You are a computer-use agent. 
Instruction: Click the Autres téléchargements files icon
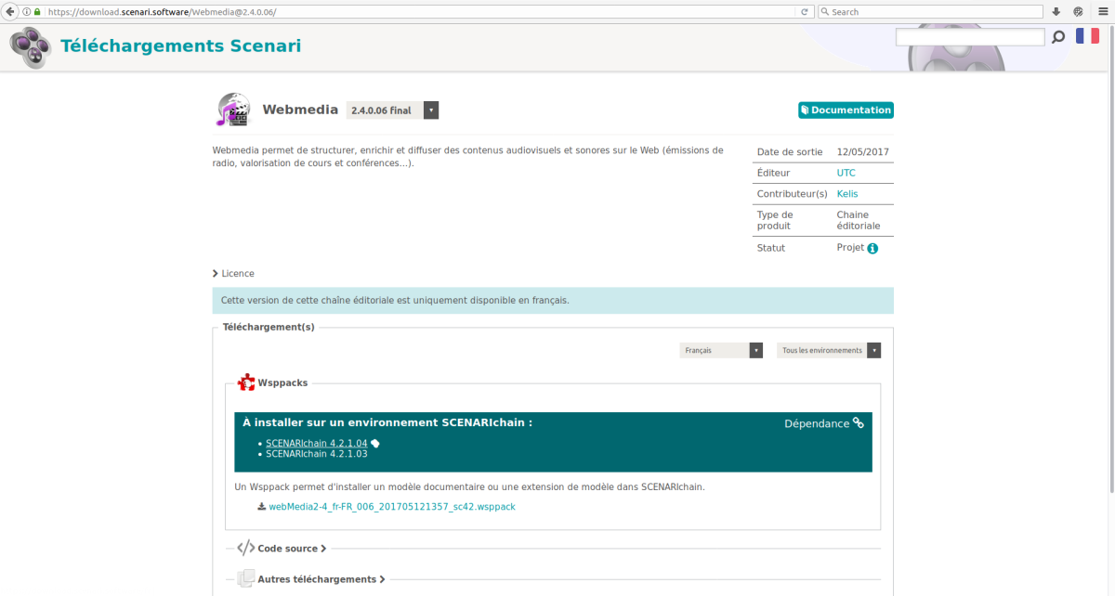pos(246,579)
